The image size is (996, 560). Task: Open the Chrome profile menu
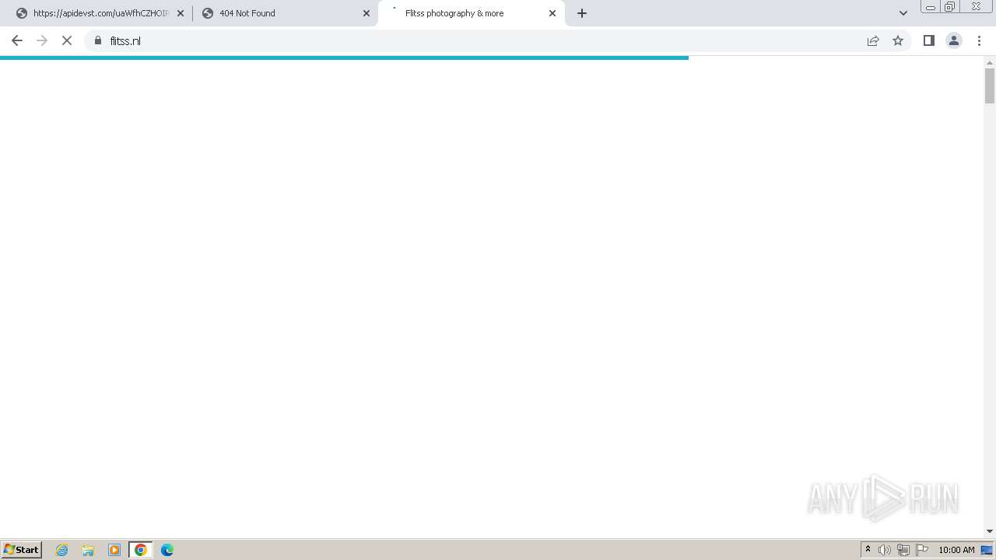click(x=954, y=40)
